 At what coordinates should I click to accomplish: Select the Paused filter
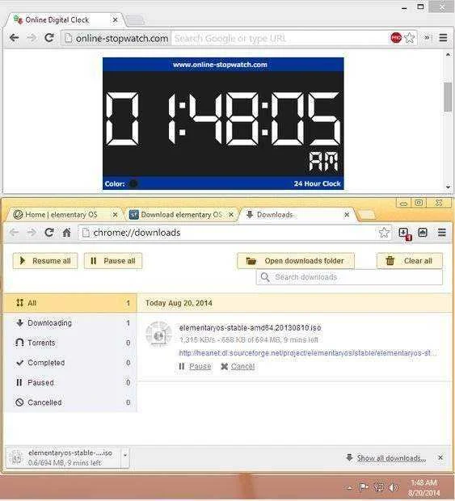coord(70,382)
